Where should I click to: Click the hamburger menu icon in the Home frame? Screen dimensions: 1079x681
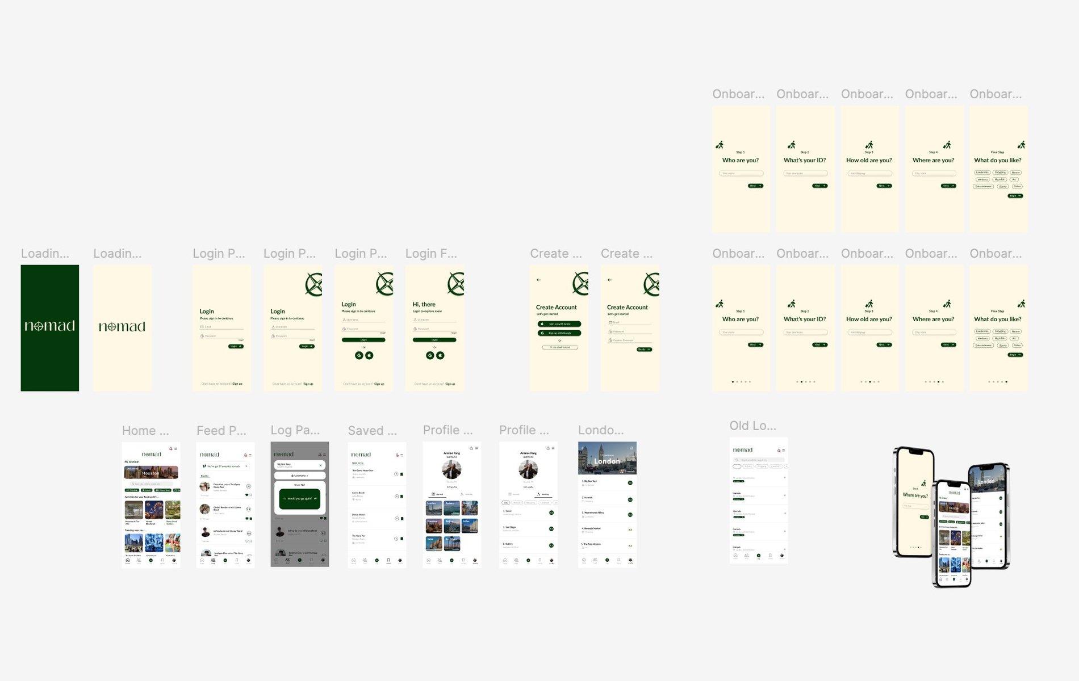[175, 448]
